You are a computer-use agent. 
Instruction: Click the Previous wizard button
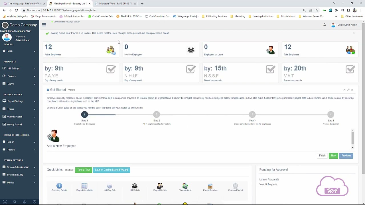click(346, 155)
